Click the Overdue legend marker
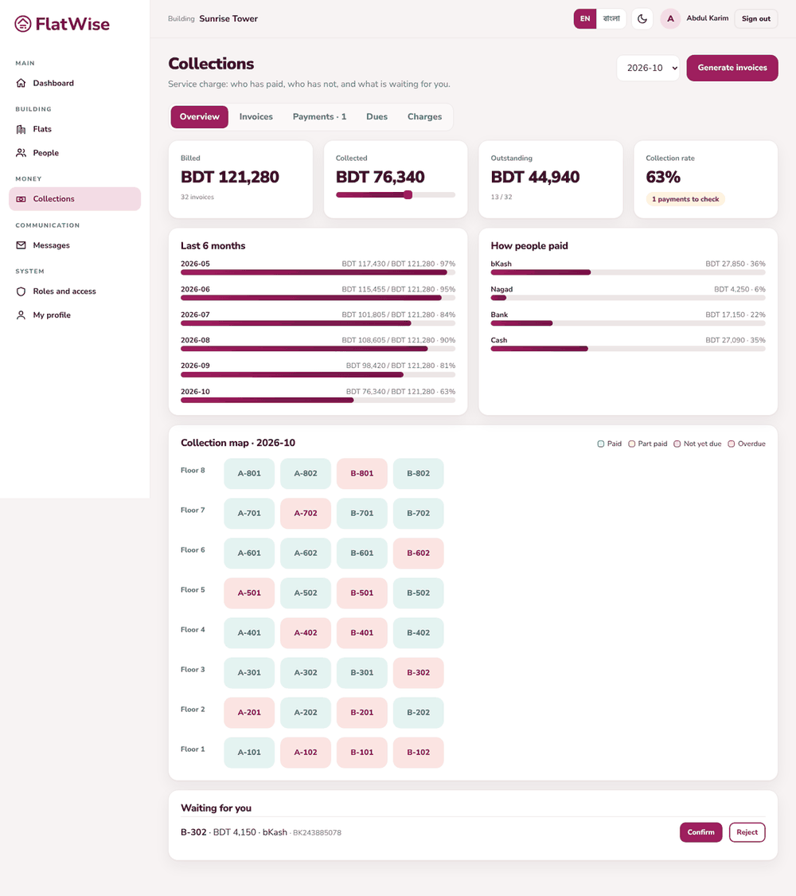 coord(732,444)
